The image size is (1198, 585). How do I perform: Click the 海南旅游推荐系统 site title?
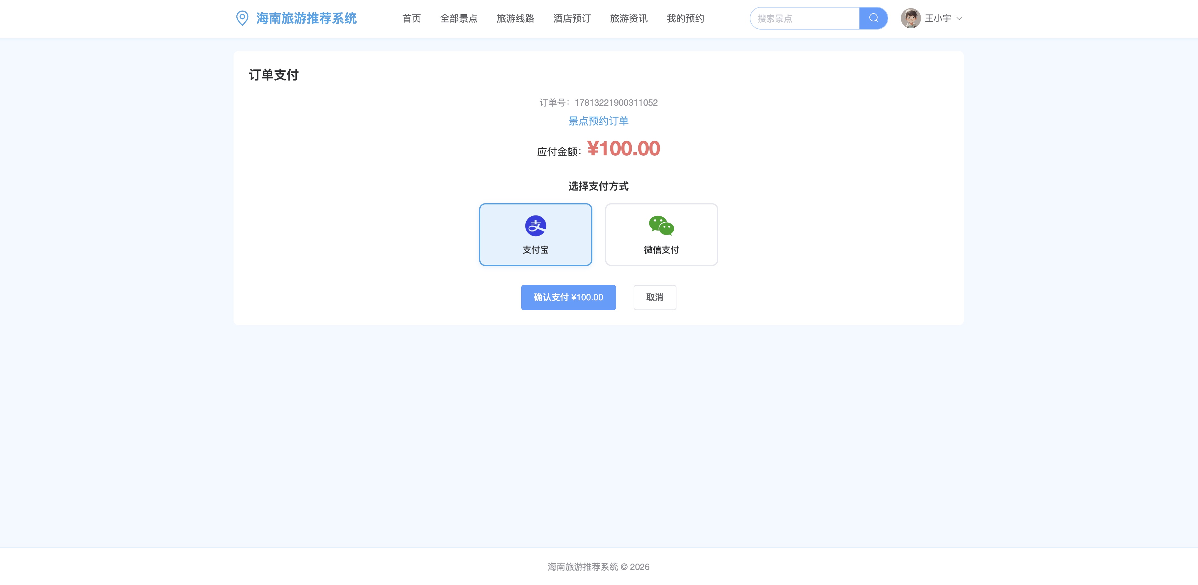[x=307, y=19]
